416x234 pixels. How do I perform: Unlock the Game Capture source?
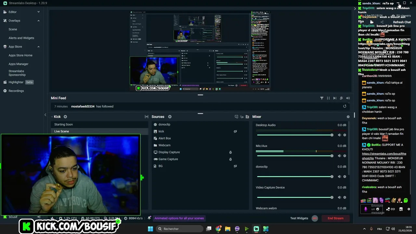coord(230,159)
